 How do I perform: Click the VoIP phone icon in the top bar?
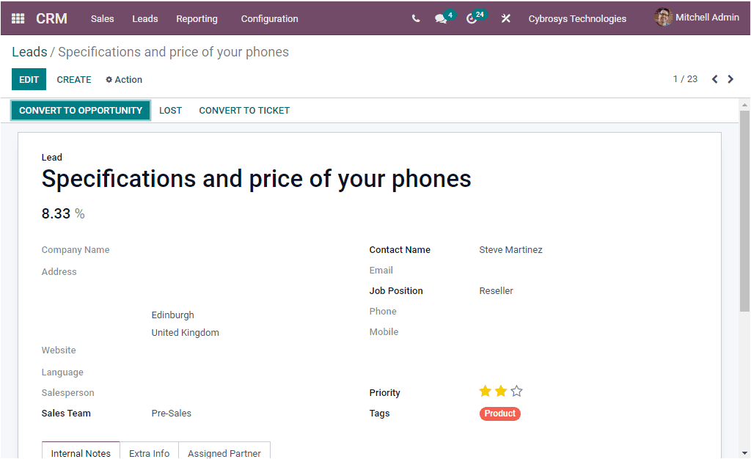coord(415,19)
